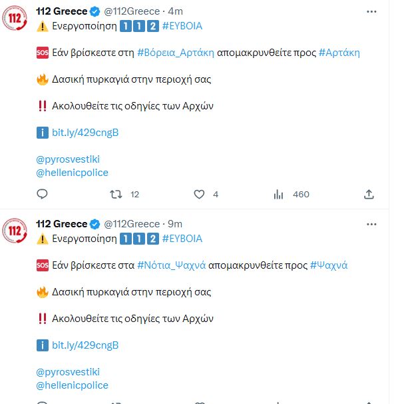
Task: Retweet the first 112 Greece tweet
Action: point(116,194)
